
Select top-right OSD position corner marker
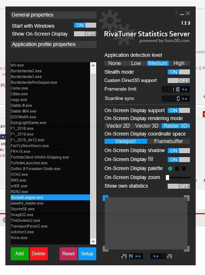187,198
